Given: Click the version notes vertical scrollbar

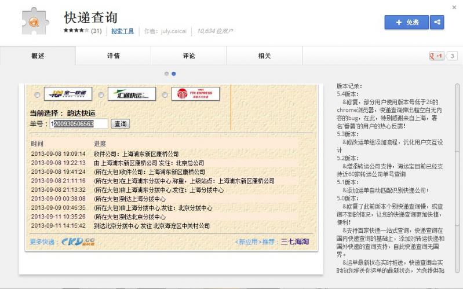Looking at the screenshot, I should point(457,174).
